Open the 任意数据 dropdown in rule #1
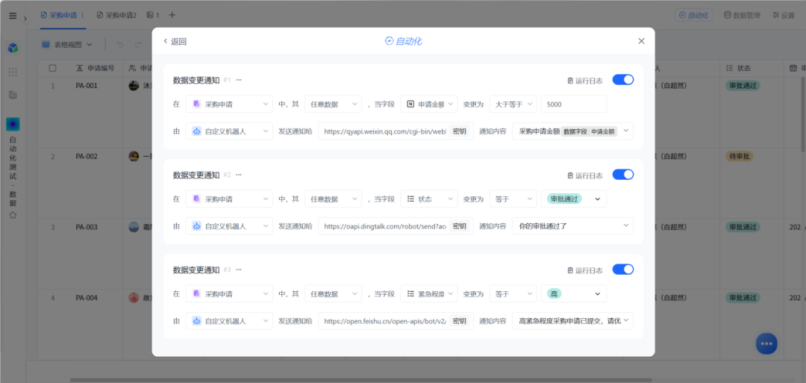 click(333, 104)
